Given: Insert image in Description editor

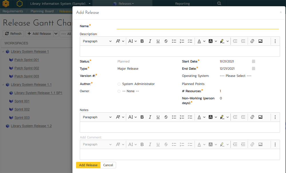Looking at the screenshot, I should (x=260, y=41).
